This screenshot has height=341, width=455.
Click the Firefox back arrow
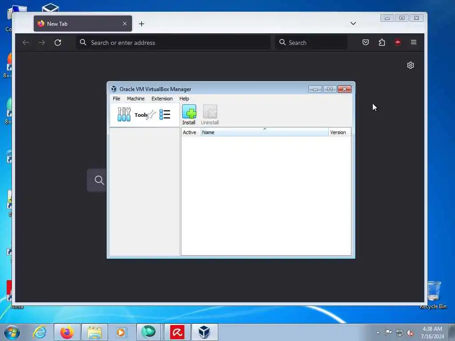(x=26, y=43)
